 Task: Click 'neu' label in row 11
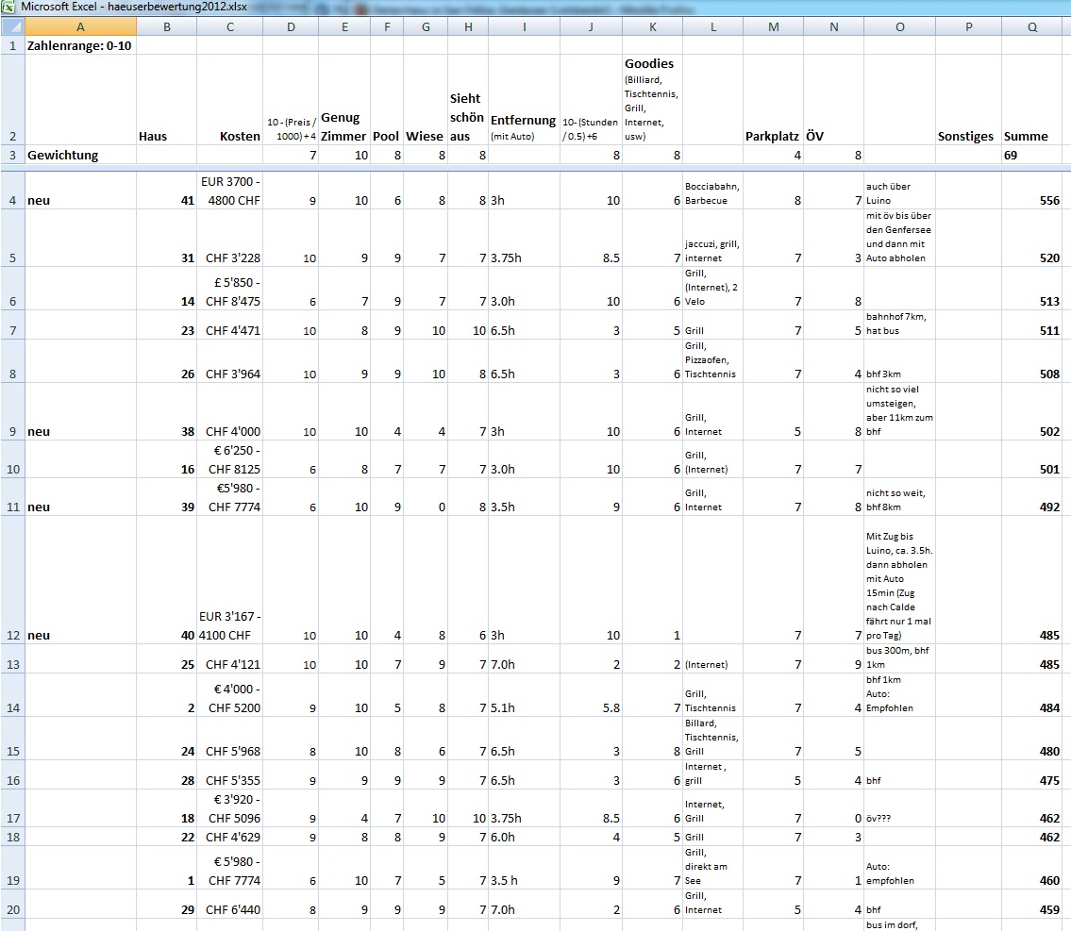[x=80, y=496]
